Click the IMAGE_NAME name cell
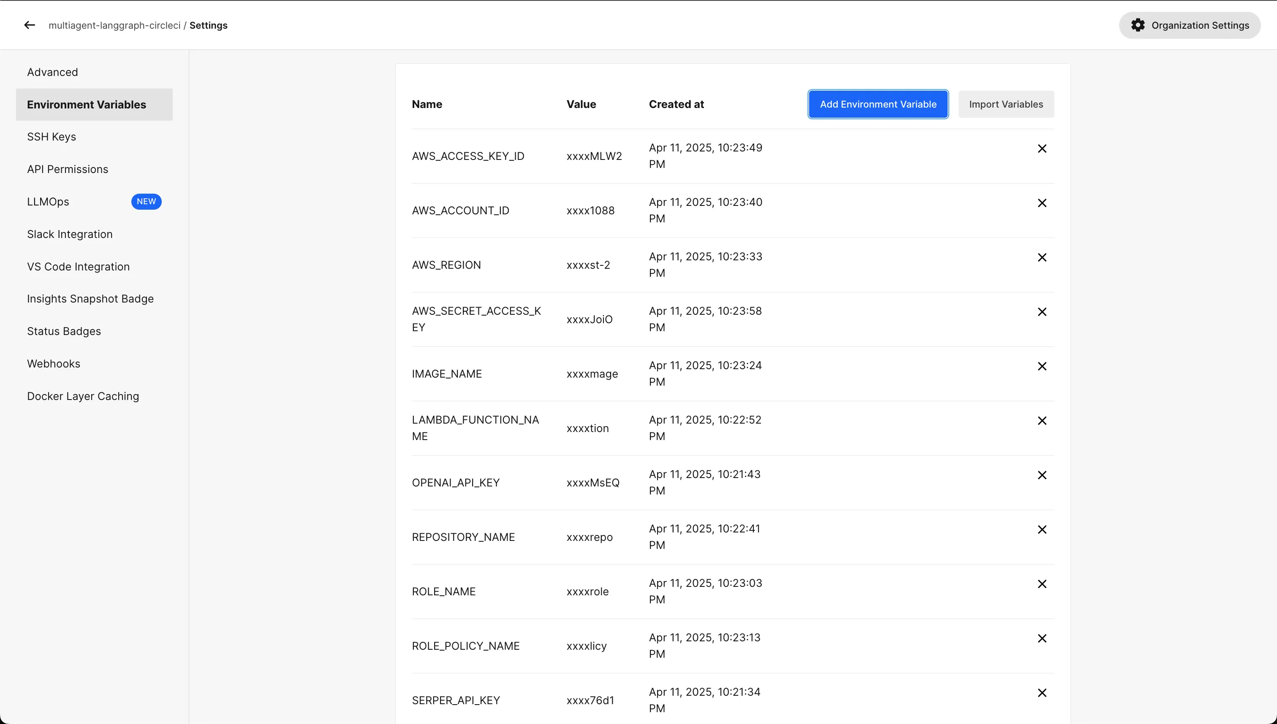1277x724 pixels. tap(446, 374)
